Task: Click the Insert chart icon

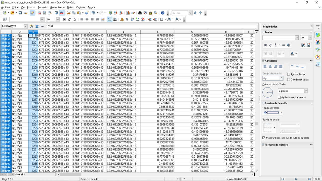Action: (128, 13)
